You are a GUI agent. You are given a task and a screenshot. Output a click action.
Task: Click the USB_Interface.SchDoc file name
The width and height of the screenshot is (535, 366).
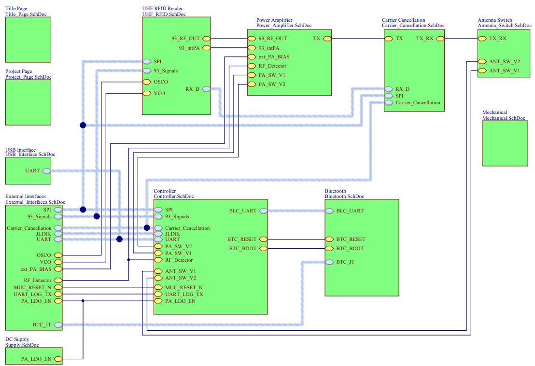tap(30, 155)
